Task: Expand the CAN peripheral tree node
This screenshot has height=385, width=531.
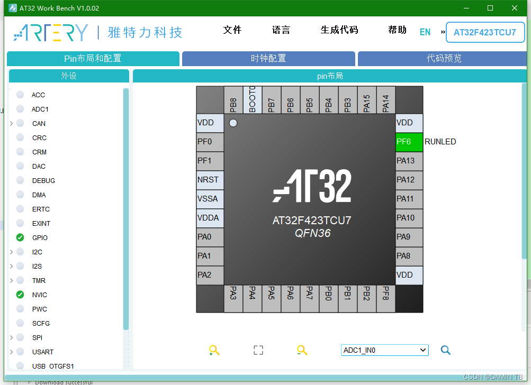Action: click(x=11, y=123)
